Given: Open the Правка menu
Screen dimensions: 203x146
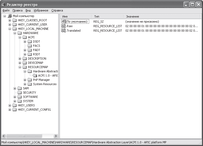Looking at the screenshot, I should coord(18,10).
